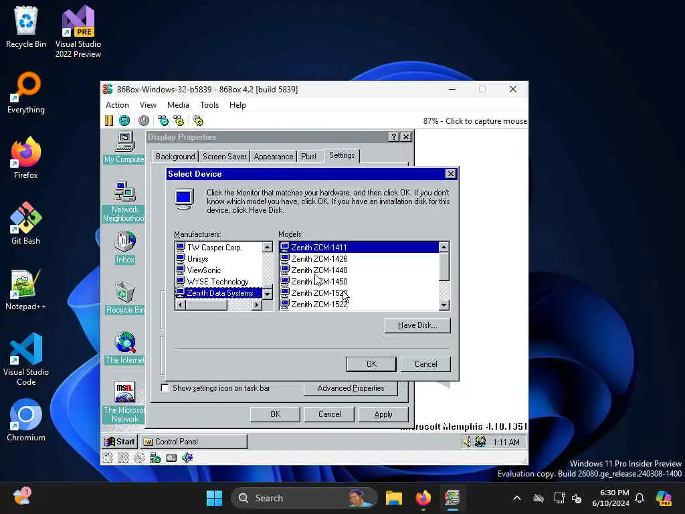Click the Windows taskbar Search box
This screenshot has height=514, width=685.
point(304,498)
